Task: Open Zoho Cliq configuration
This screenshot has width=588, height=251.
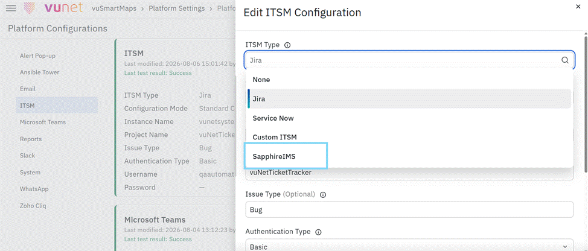Action: tap(33, 206)
